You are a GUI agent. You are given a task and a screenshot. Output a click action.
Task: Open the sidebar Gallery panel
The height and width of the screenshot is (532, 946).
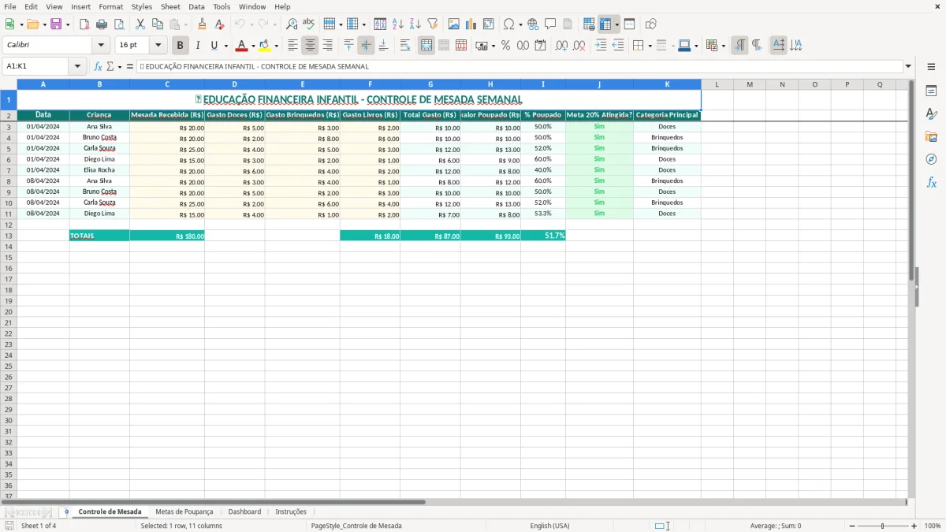(931, 136)
